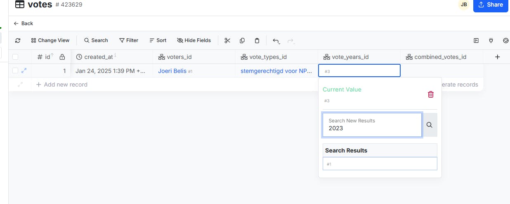The image size is (510, 204).
Task: Click the copy icon in toolbar
Action: click(x=242, y=40)
